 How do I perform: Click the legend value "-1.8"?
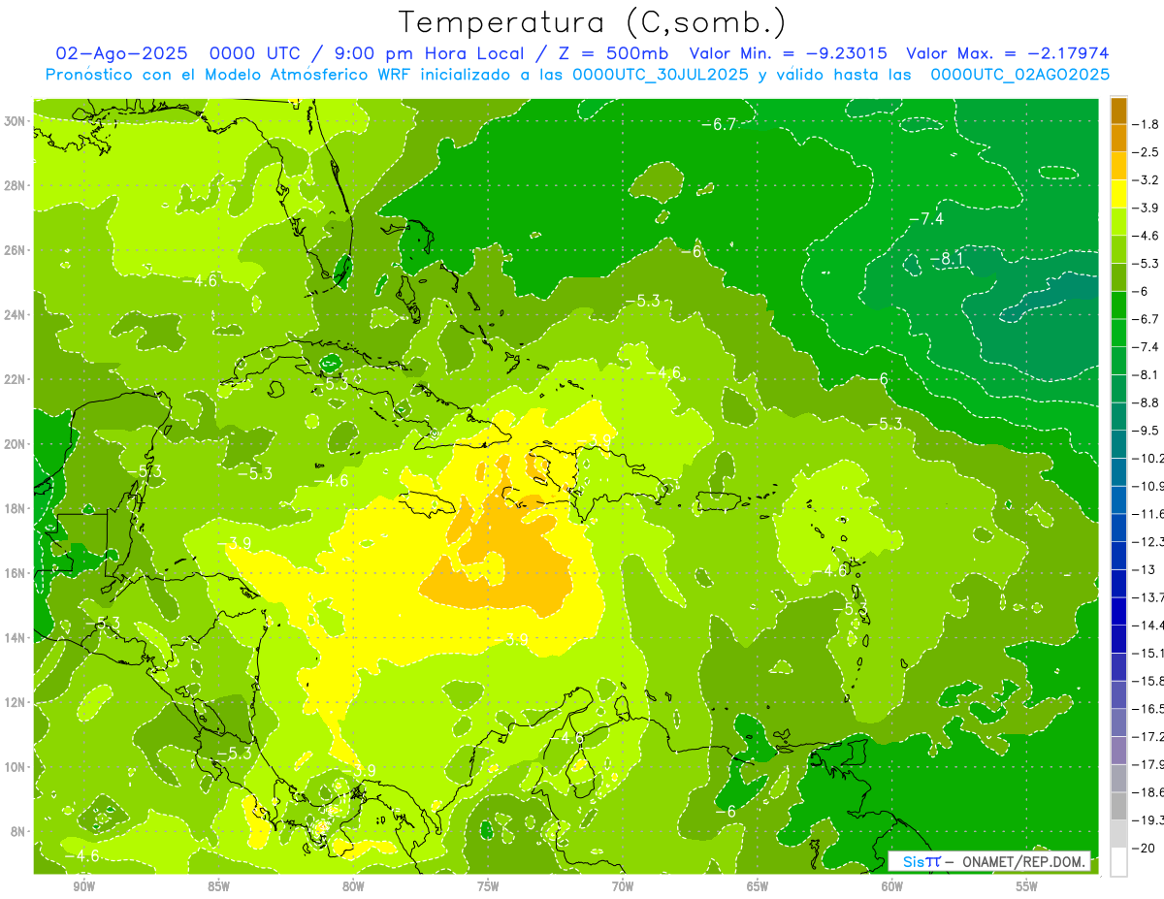(x=1147, y=124)
